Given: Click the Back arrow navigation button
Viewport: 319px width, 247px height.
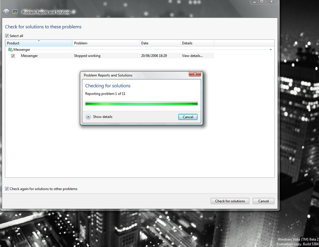Looking at the screenshot, I should point(6,12).
